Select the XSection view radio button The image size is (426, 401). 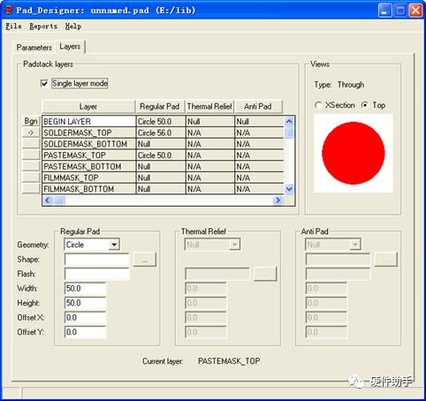318,105
